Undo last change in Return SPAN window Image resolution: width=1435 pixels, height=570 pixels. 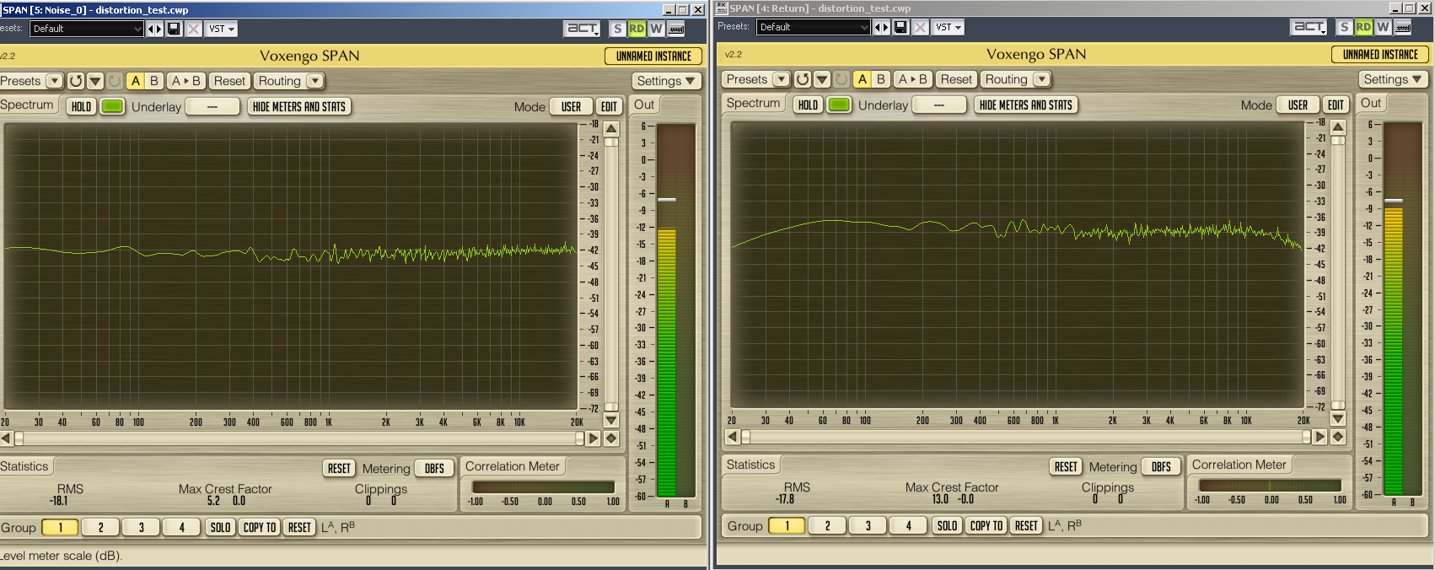pyautogui.click(x=803, y=79)
